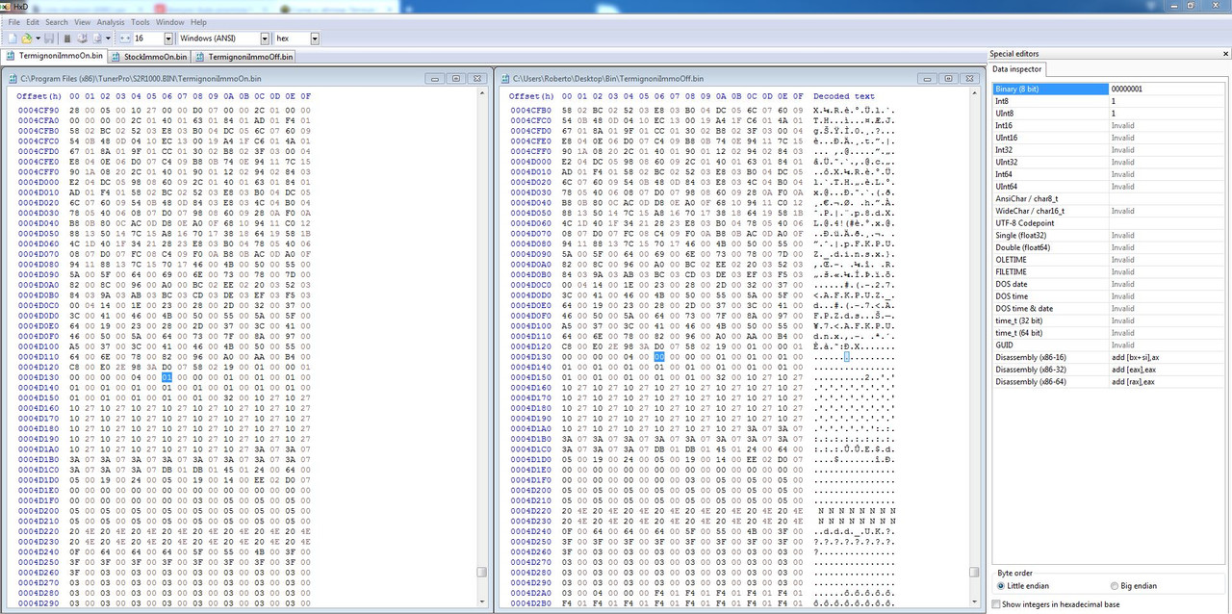
Task: Select Big endian byte order
Action: click(x=1136, y=585)
